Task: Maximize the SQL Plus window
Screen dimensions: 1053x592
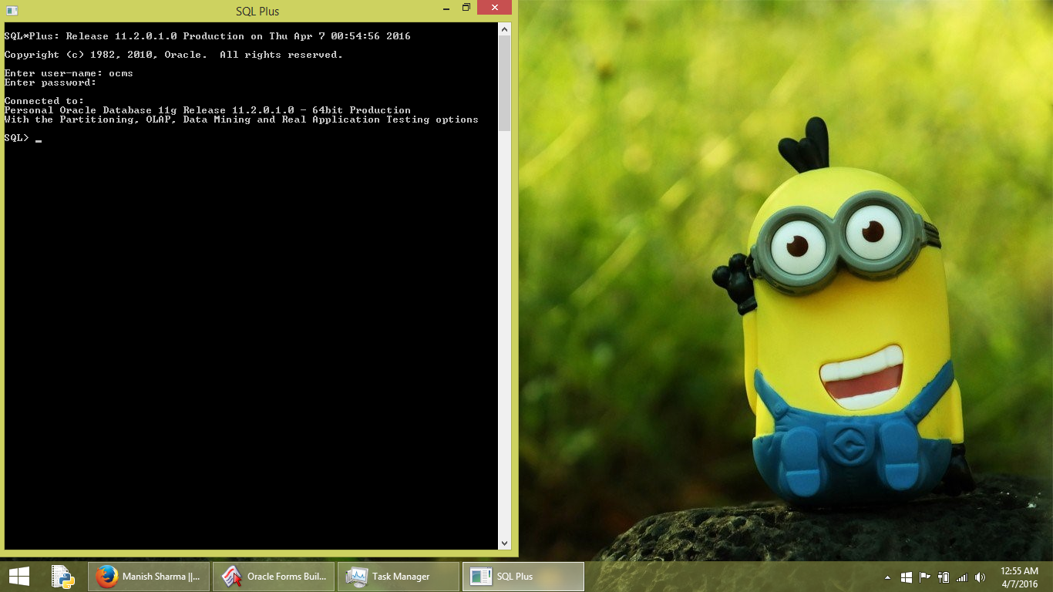Action: (466, 8)
